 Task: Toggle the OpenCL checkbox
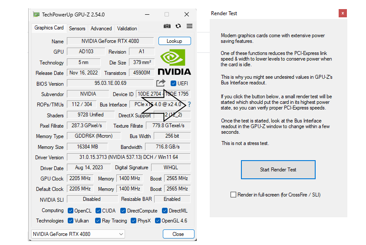tap(70, 210)
